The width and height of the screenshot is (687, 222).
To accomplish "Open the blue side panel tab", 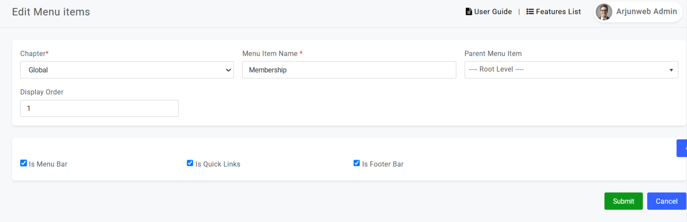I will tap(682, 148).
